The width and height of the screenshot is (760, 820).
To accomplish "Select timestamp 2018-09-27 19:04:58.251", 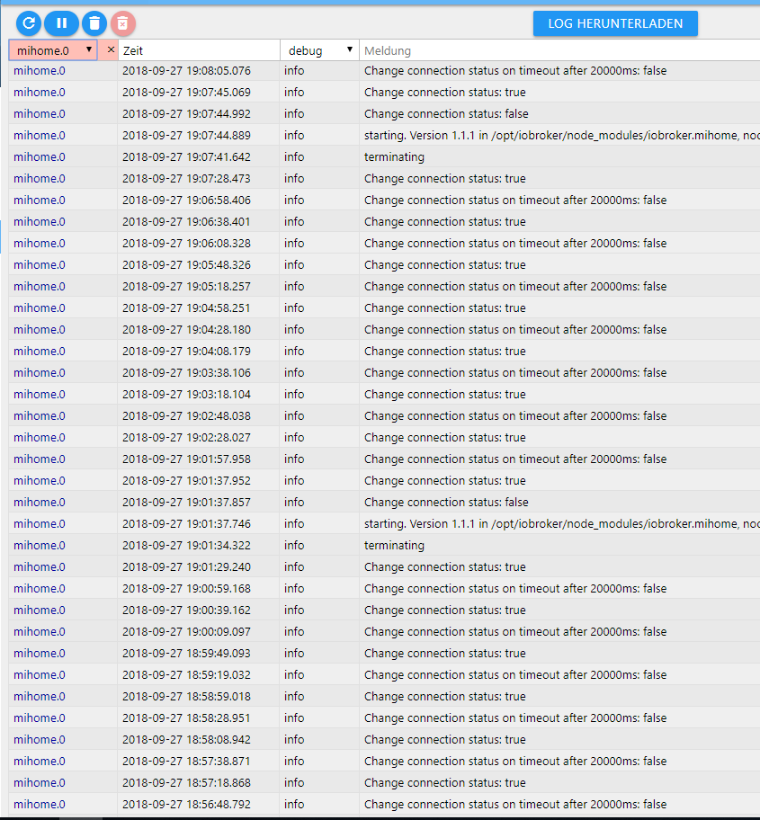I will point(186,308).
